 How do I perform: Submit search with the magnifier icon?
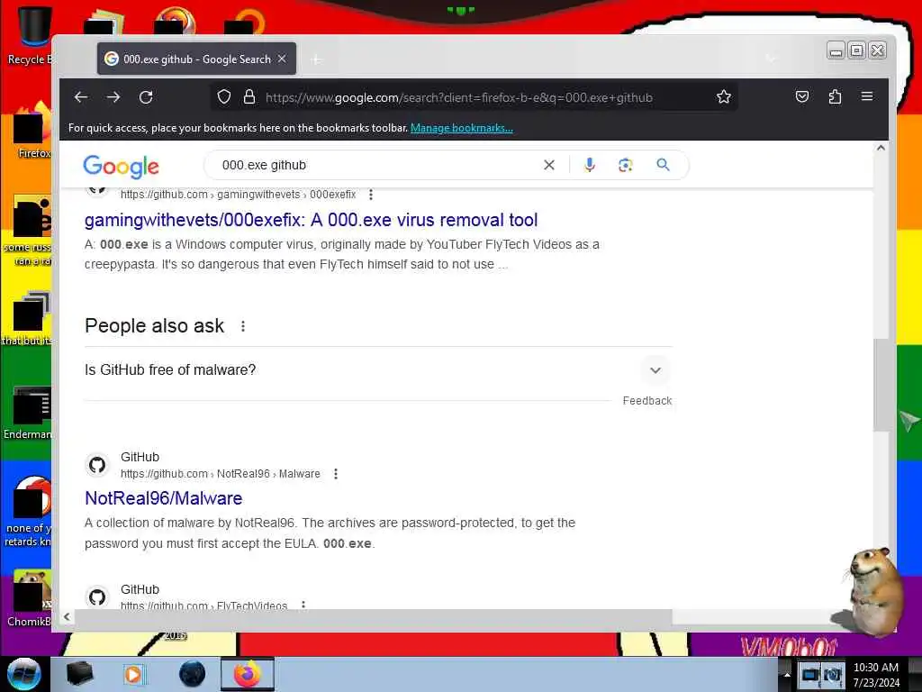[663, 166]
